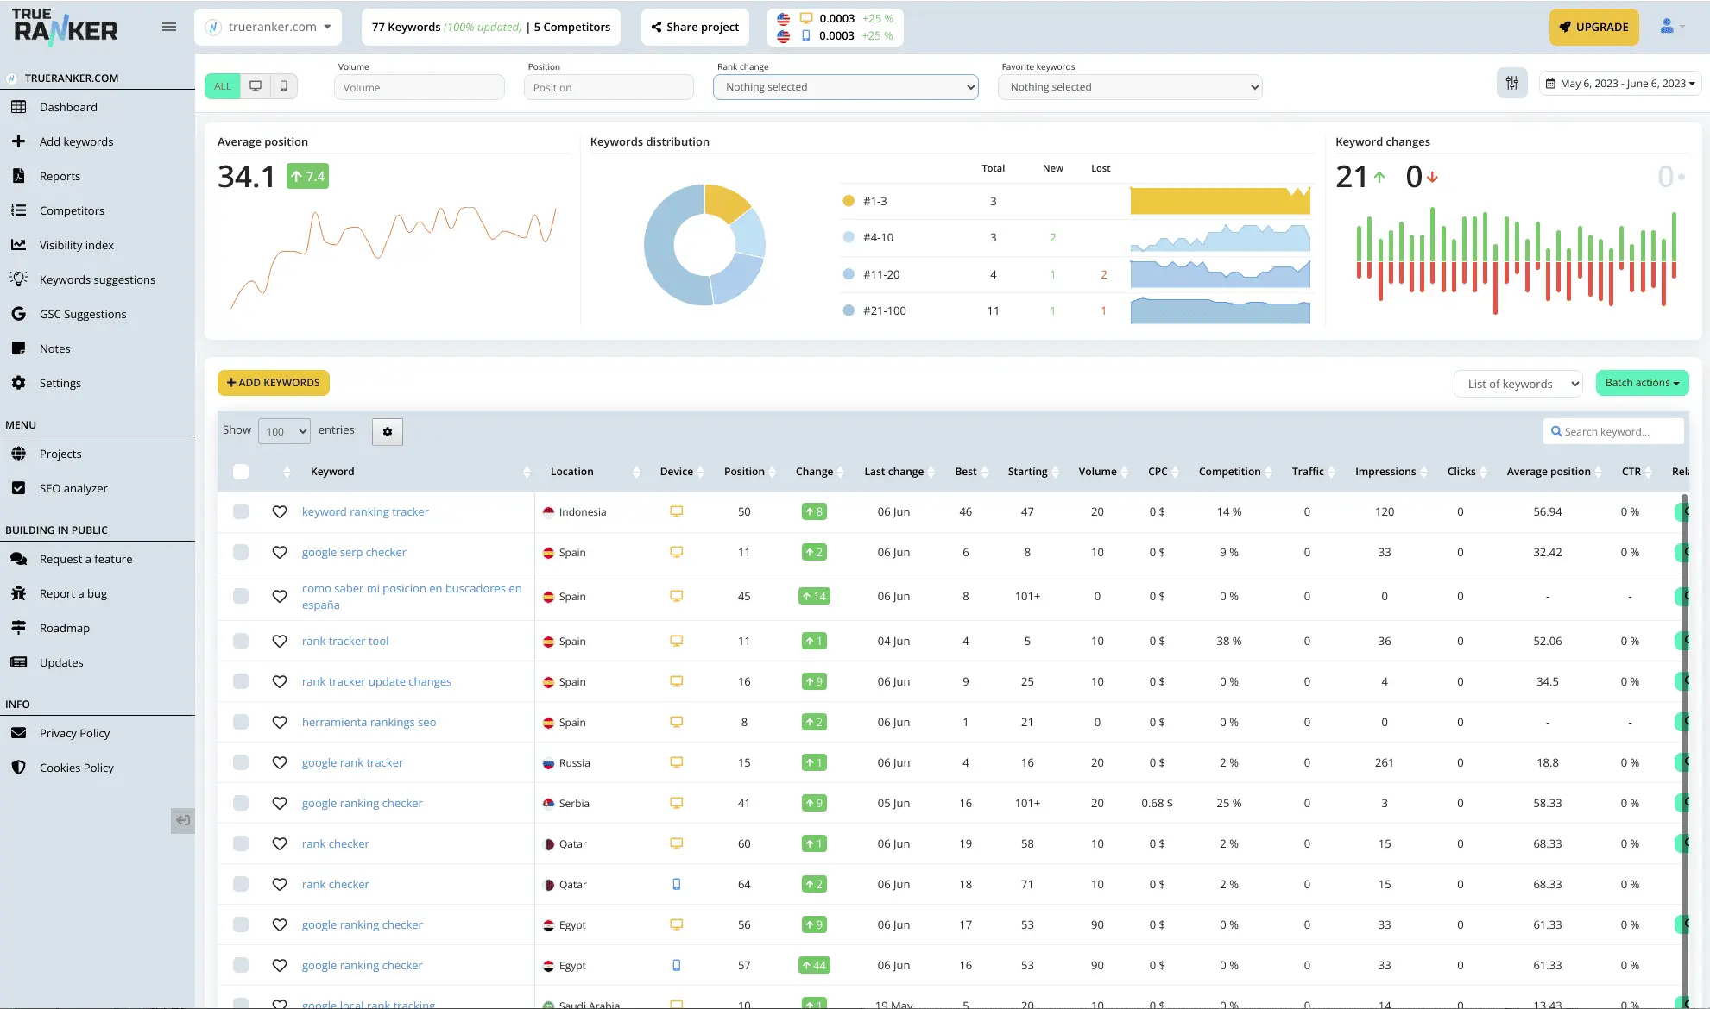Open Keywords suggestions from the sidebar
Viewport: 1710px width, 1009px height.
(97, 279)
